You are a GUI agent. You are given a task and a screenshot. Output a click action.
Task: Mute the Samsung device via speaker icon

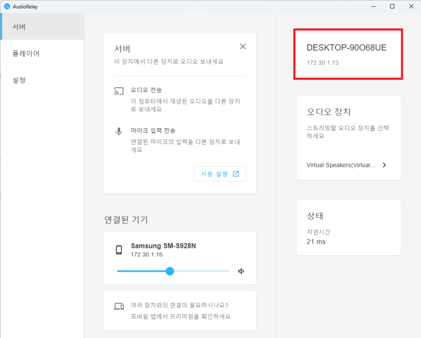pos(241,271)
